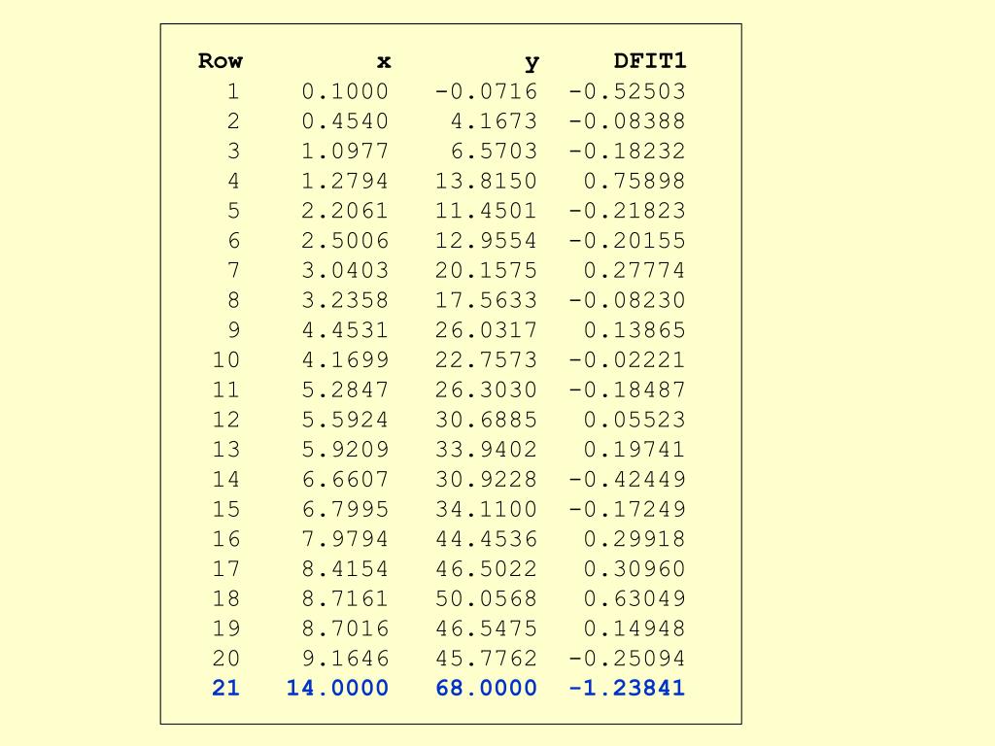
Task: Select DFIT1 value -0.08388
Action: (627, 121)
